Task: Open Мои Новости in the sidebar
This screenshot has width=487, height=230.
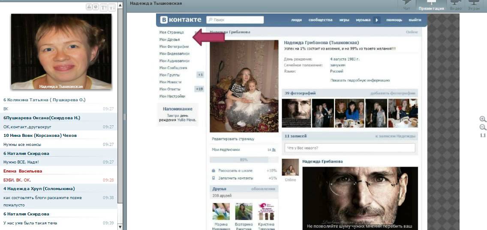Action: [x=171, y=82]
